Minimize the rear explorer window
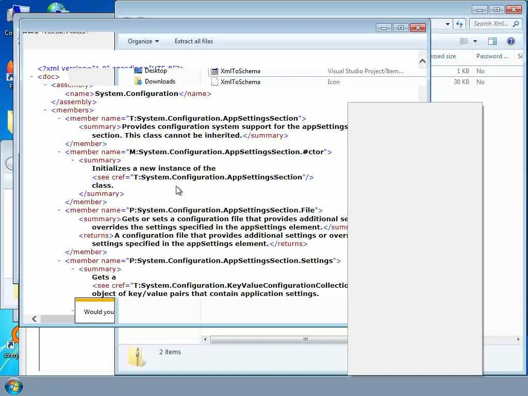528x396 pixels. pyautogui.click(x=480, y=10)
